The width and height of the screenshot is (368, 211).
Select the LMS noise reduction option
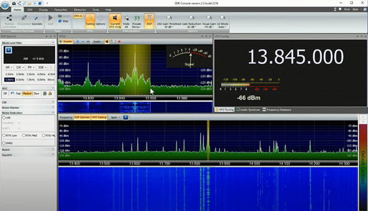pos(5,118)
